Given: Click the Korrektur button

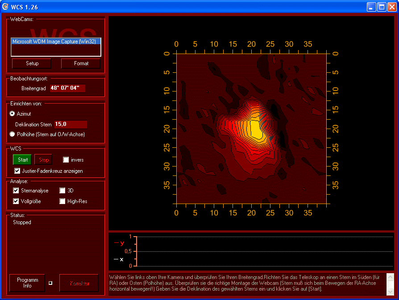Looking at the screenshot, I should tap(79, 283).
